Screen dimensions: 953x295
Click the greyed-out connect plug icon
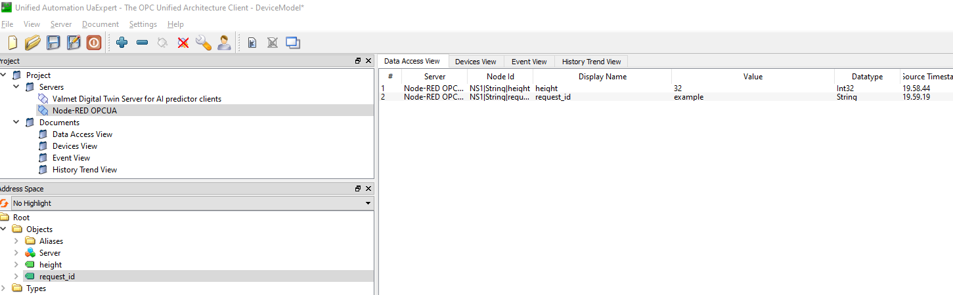click(x=162, y=43)
